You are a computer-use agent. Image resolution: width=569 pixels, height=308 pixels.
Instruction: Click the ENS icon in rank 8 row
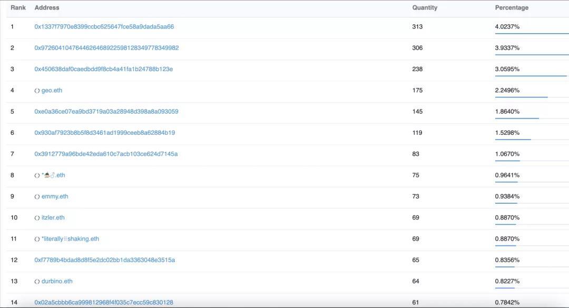[37, 175]
